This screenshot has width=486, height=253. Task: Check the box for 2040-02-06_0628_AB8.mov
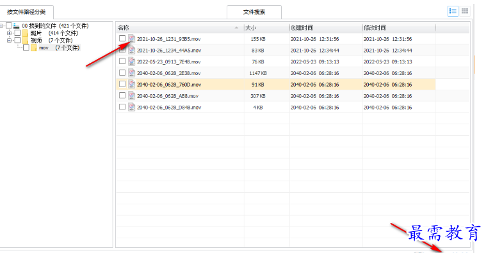click(122, 95)
